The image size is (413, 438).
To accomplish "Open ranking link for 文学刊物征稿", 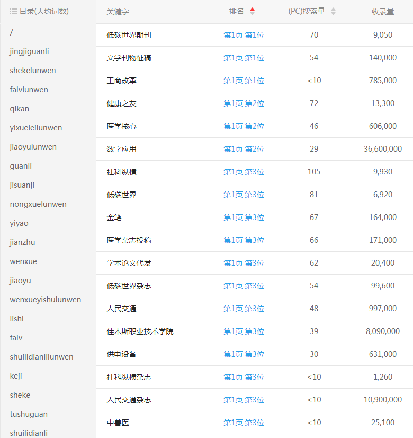I will click(x=244, y=58).
